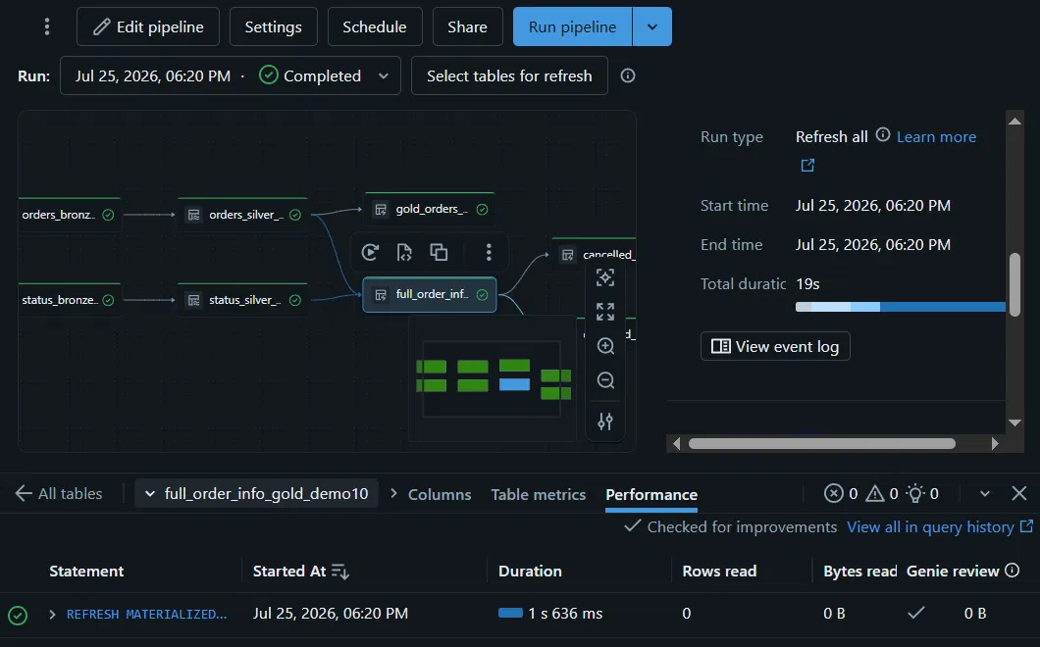Click the external link icon under Refresh all
This screenshot has width=1040, height=647.
[x=807, y=165]
